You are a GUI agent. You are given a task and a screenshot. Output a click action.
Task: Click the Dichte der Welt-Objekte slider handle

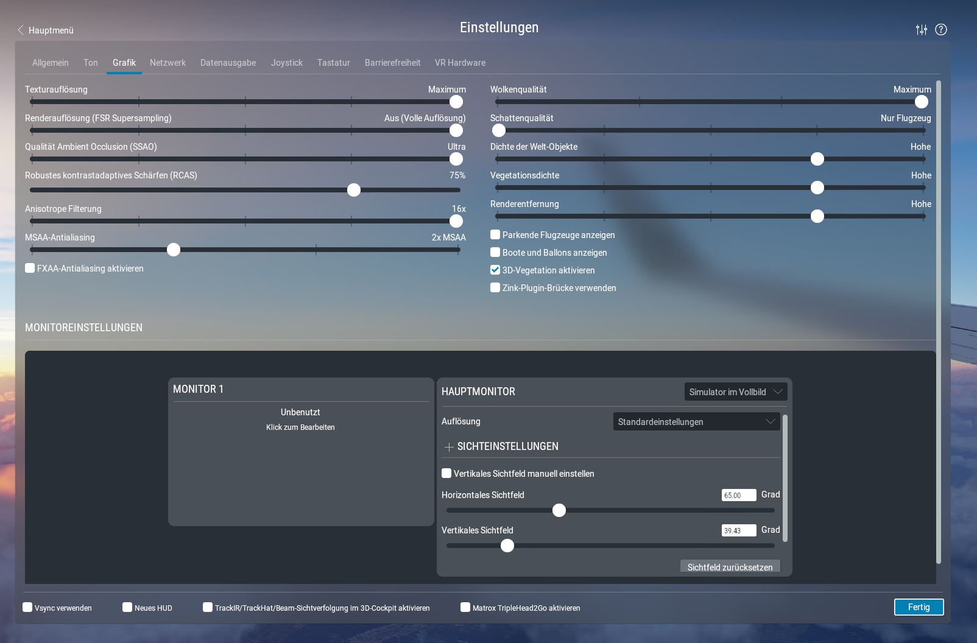point(817,159)
